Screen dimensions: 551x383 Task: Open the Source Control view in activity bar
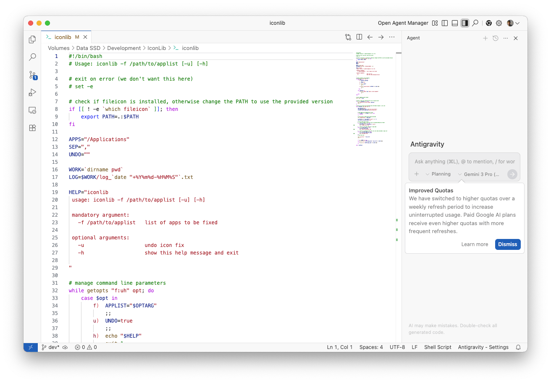click(x=32, y=75)
